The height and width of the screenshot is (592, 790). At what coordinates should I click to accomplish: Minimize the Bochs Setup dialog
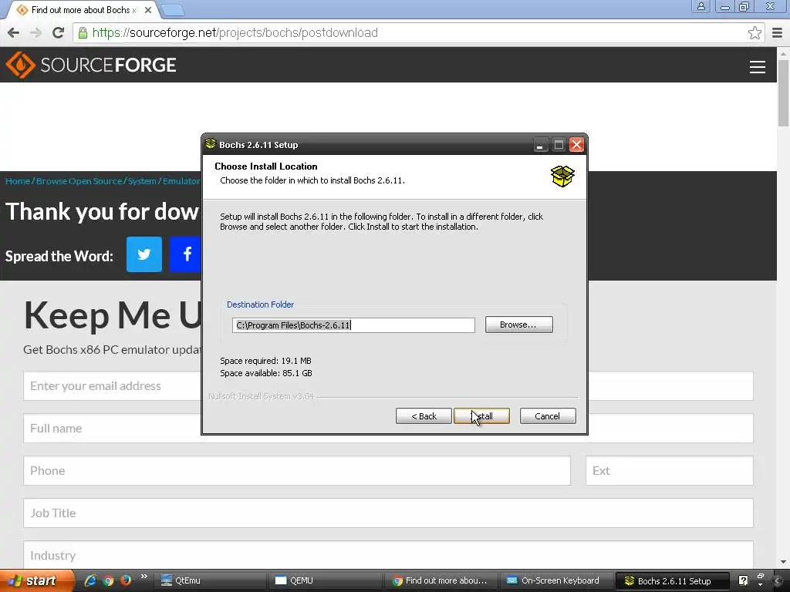point(540,145)
